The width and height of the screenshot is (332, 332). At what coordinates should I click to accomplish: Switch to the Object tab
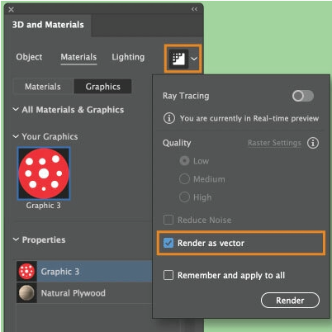29,57
